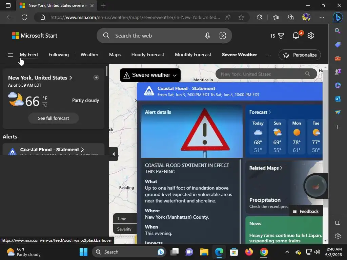Open sidebar Drop paper-plane icon
This screenshot has height=260, width=347.
click(338, 112)
